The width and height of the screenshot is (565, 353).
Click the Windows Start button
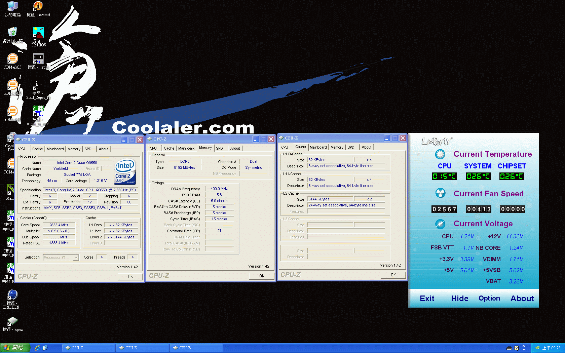point(15,348)
